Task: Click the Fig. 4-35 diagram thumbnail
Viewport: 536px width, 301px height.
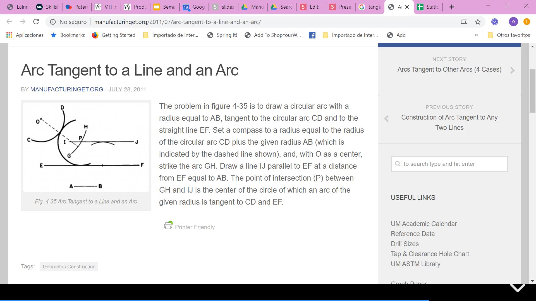Action: pyautogui.click(x=86, y=147)
